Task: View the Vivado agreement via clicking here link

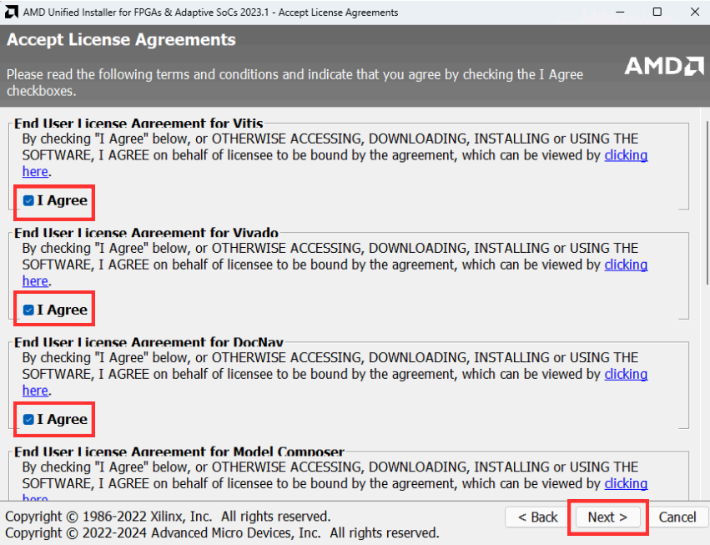Action: coord(625,265)
